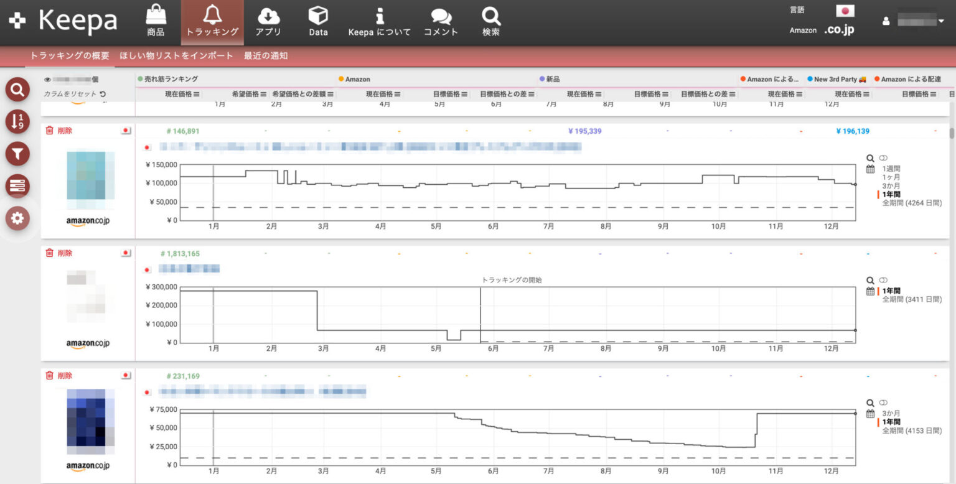The height and width of the screenshot is (484, 956).
Task: Toggle the switch beside first chart's zoom icon
Action: 883,159
